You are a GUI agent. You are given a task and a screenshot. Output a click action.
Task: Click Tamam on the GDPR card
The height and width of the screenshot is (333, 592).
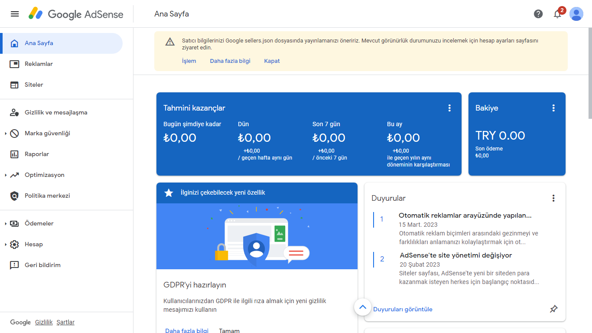pos(229,330)
